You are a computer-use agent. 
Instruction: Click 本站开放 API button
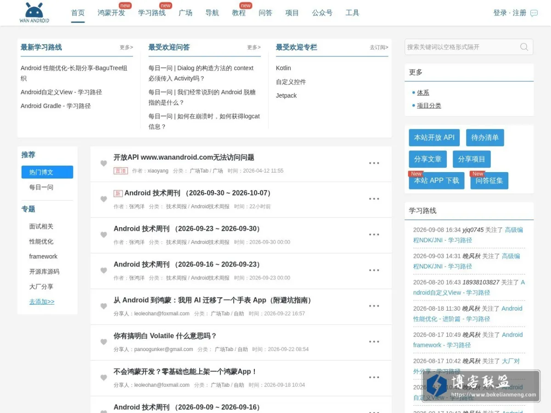pyautogui.click(x=434, y=138)
